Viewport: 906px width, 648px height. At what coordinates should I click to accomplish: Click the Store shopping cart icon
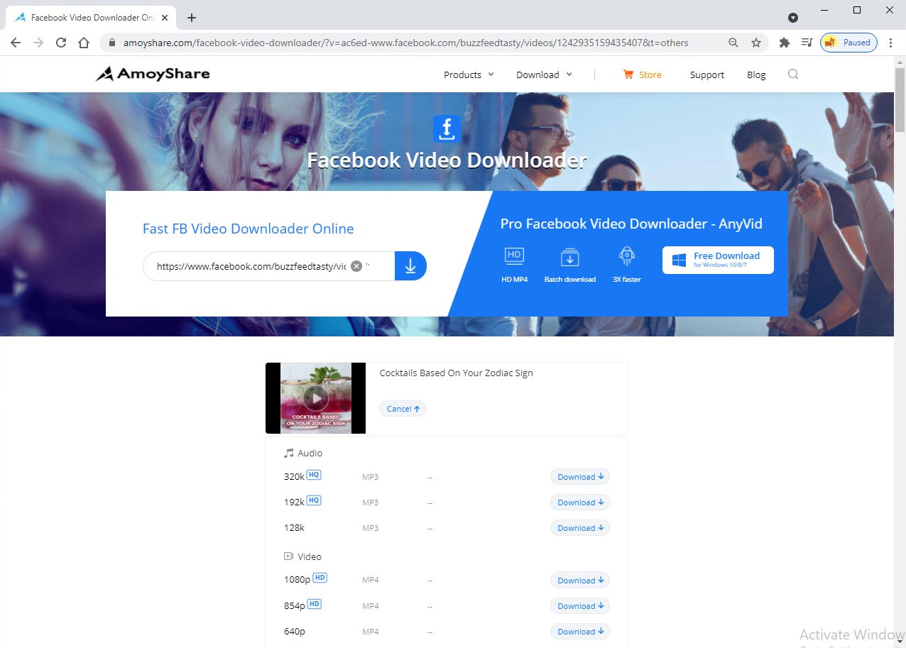click(x=628, y=74)
